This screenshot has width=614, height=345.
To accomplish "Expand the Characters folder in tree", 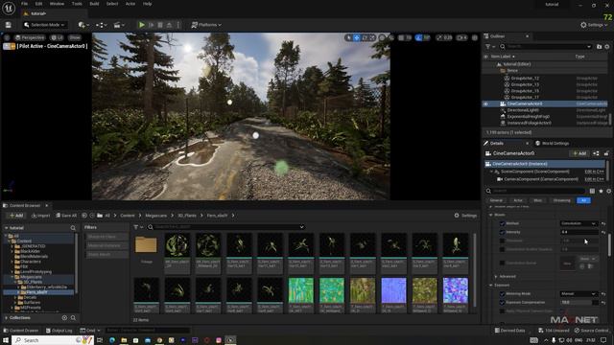I will (12, 262).
